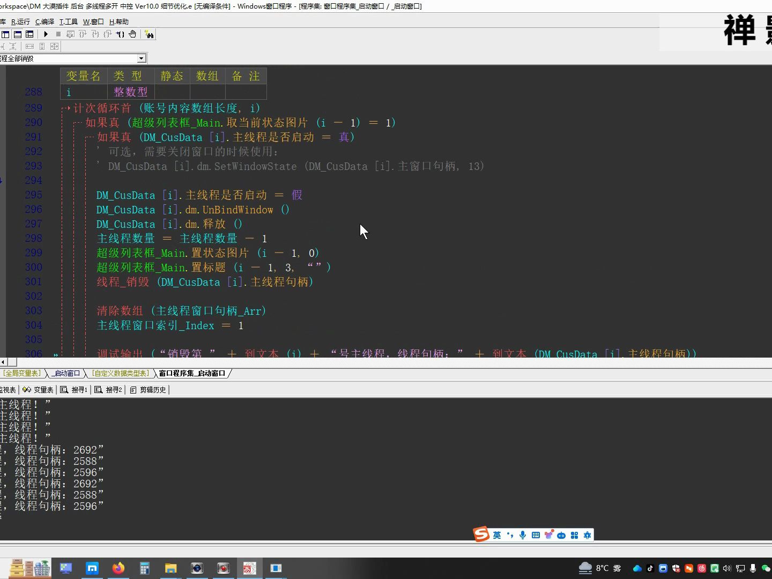Viewport: 772px width, 579px height.
Task: Open the weather widget showing 8°C
Action: [600, 568]
